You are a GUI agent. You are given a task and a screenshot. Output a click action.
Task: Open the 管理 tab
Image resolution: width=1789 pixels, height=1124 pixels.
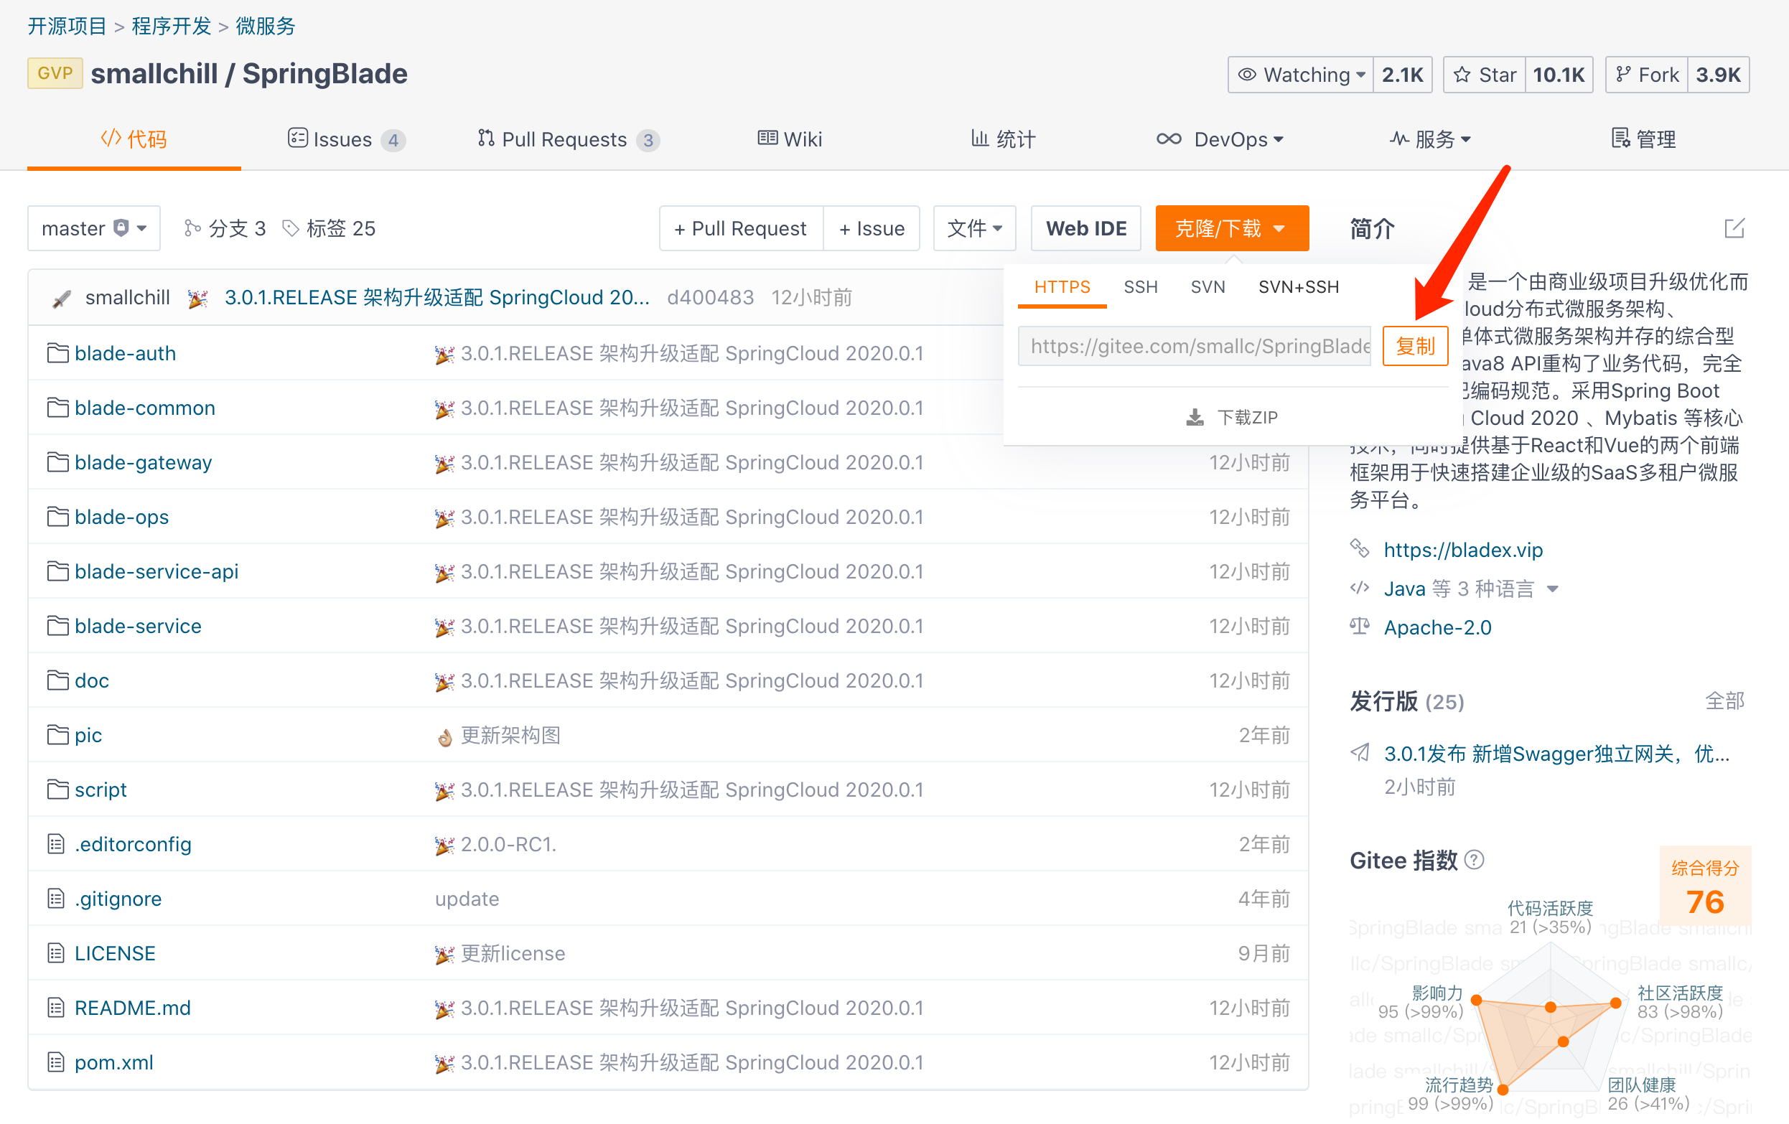tap(1643, 139)
